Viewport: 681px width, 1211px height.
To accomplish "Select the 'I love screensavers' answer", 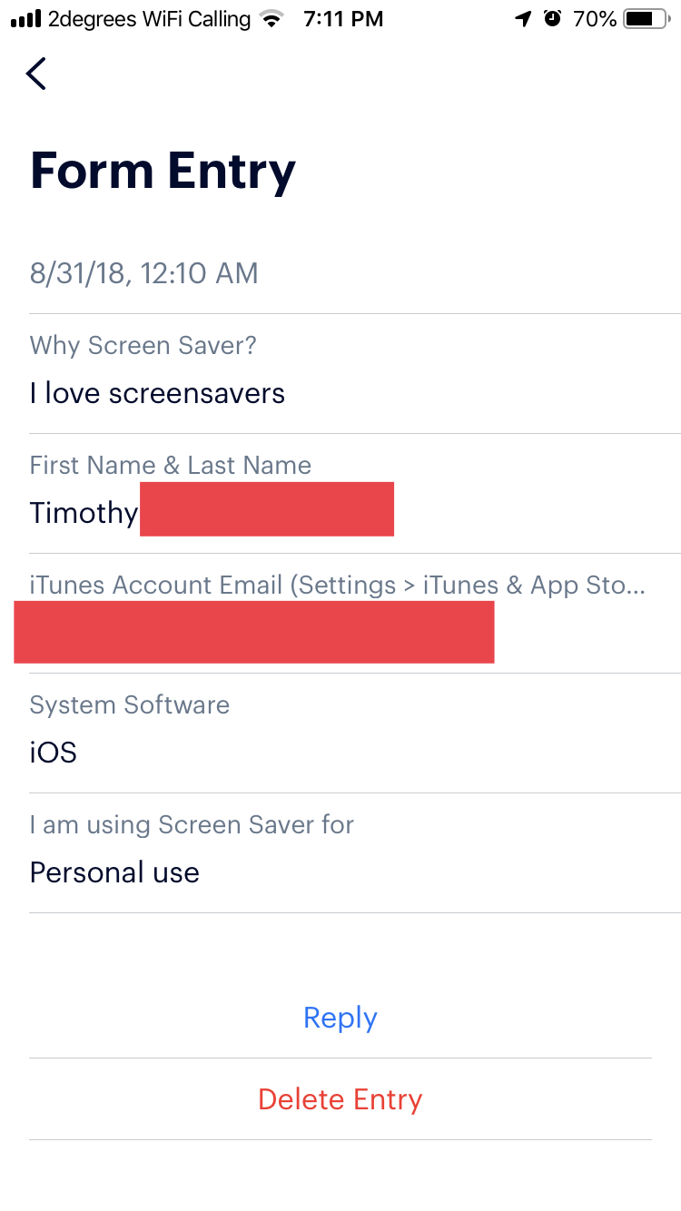I will (157, 393).
